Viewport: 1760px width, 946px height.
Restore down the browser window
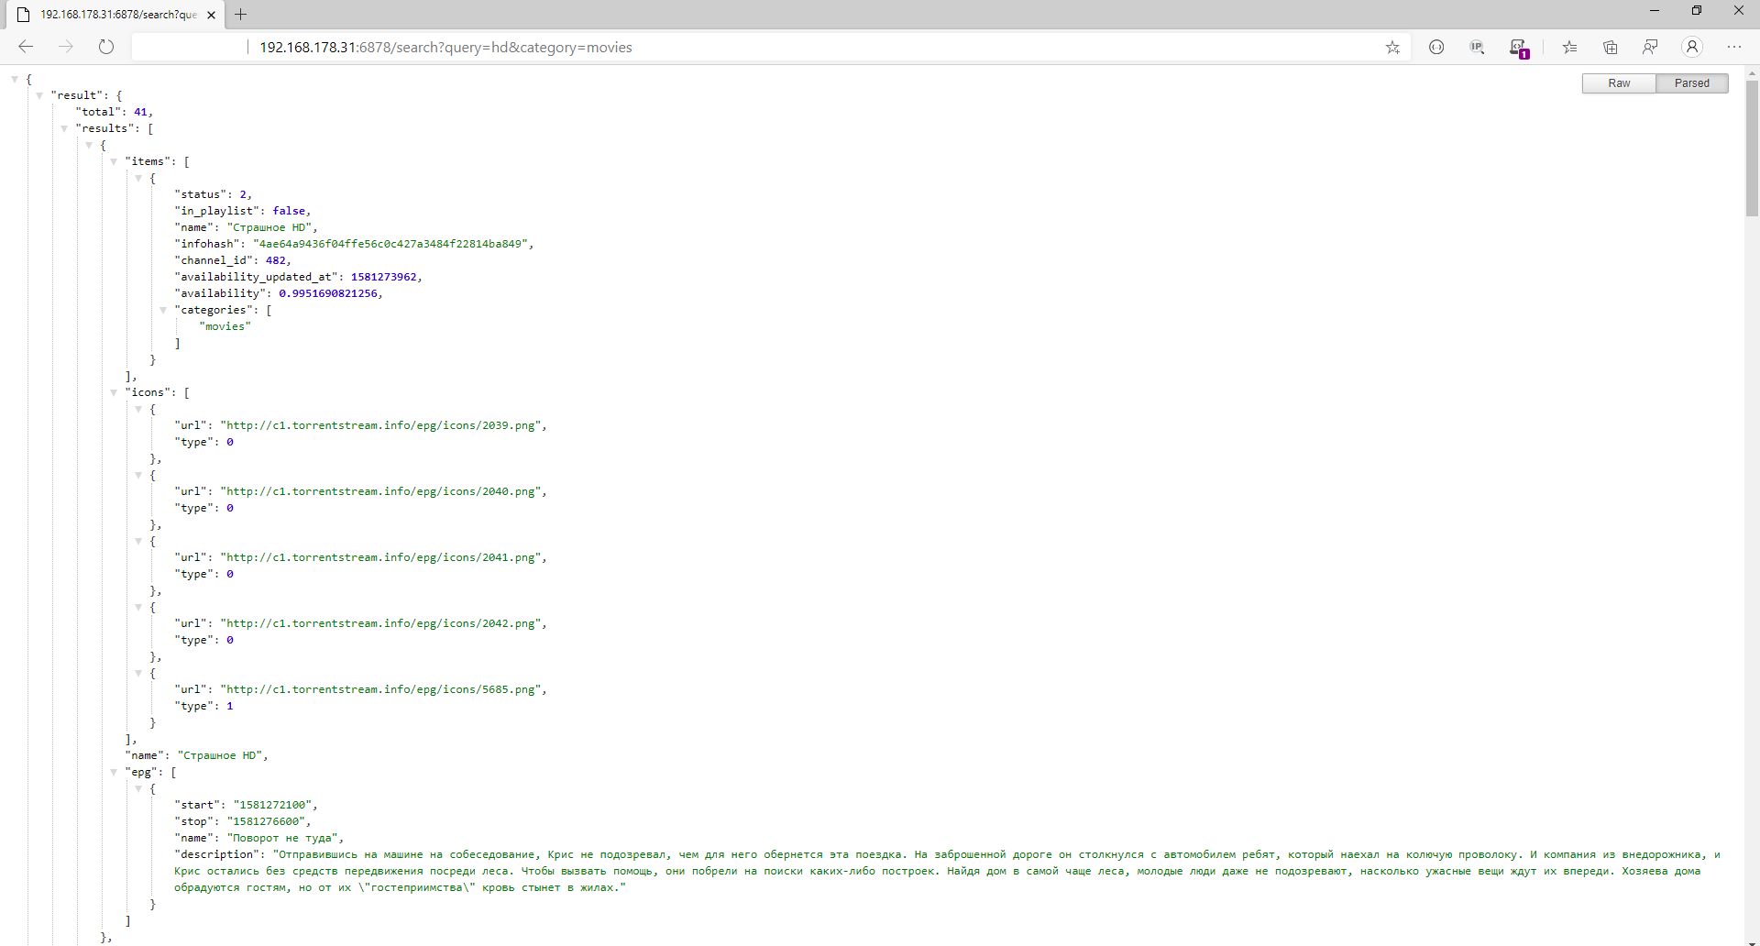click(1697, 11)
